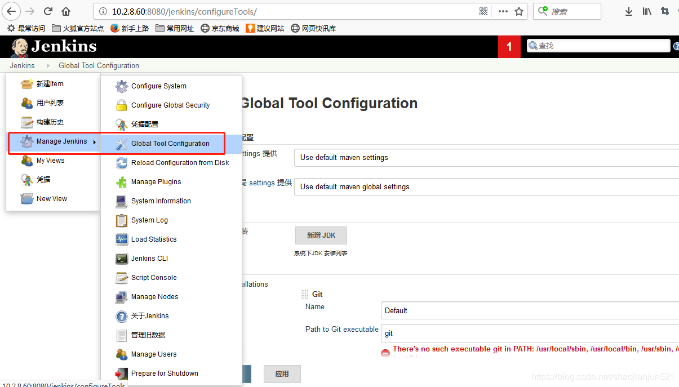Viewport: 679px width, 387px height.
Task: Open Global Tool Configuration breadcrumb link
Action: point(99,65)
